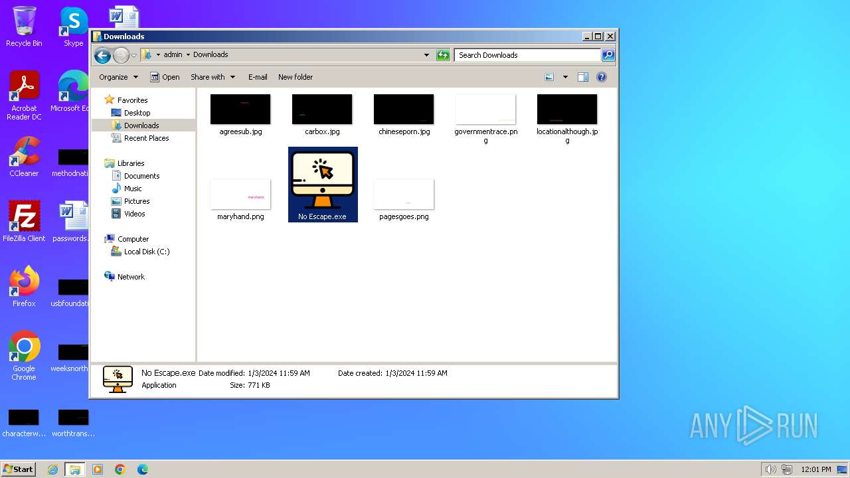Launch Edge from the taskbar
The image size is (850, 478).
(x=143, y=469)
